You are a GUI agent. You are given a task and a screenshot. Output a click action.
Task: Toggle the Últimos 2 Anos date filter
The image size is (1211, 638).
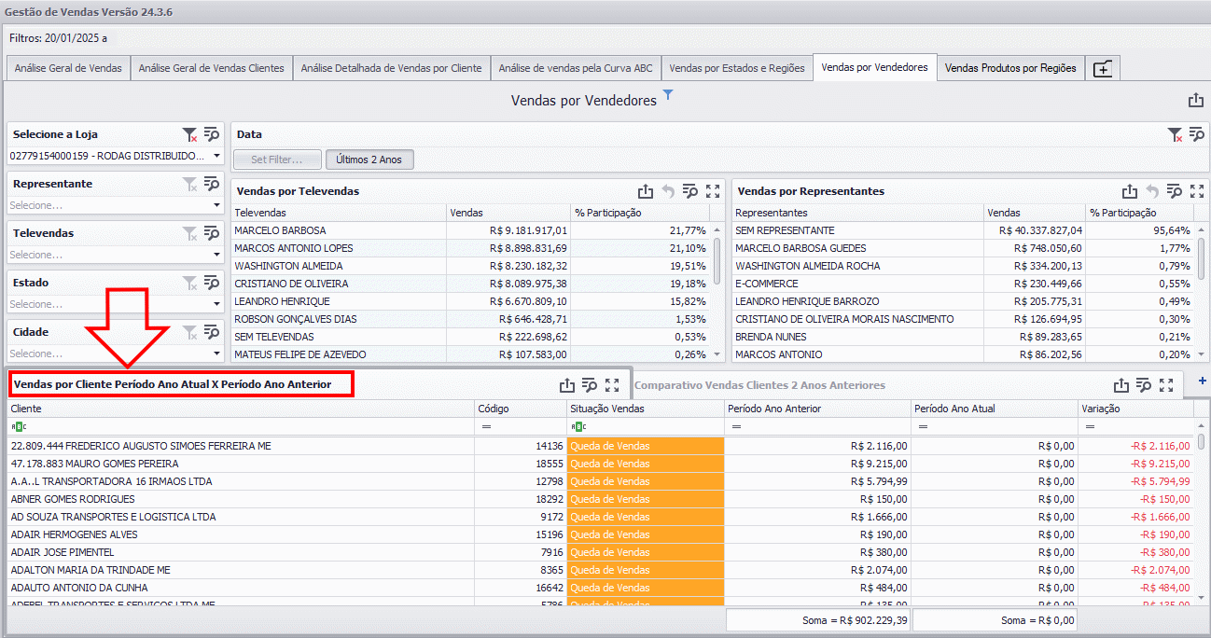click(369, 159)
